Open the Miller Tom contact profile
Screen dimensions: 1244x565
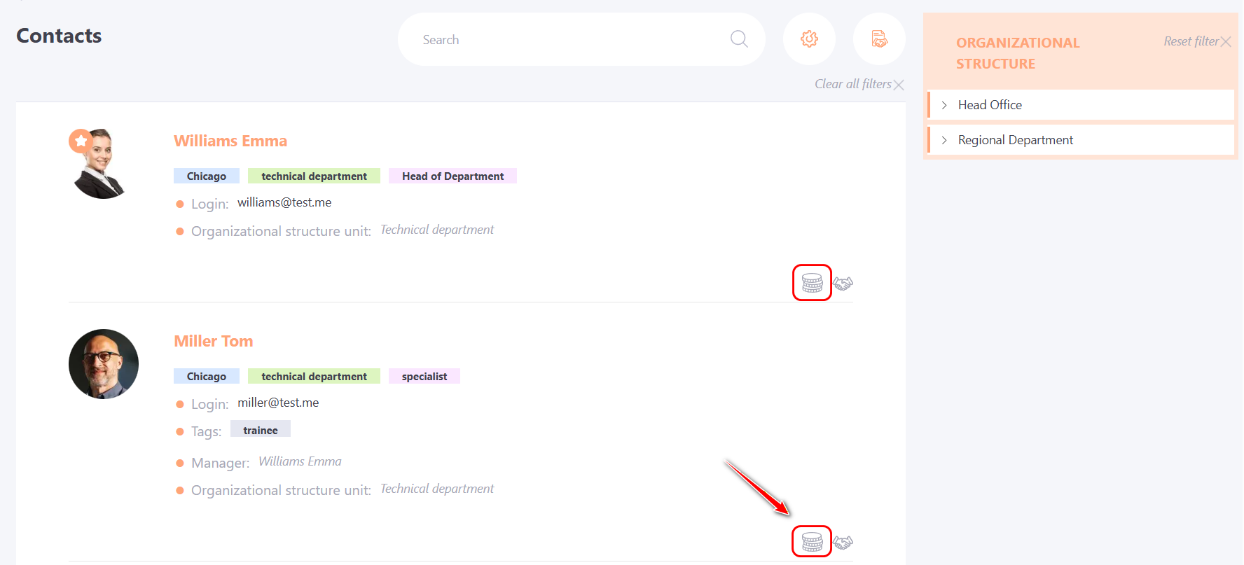pos(213,341)
